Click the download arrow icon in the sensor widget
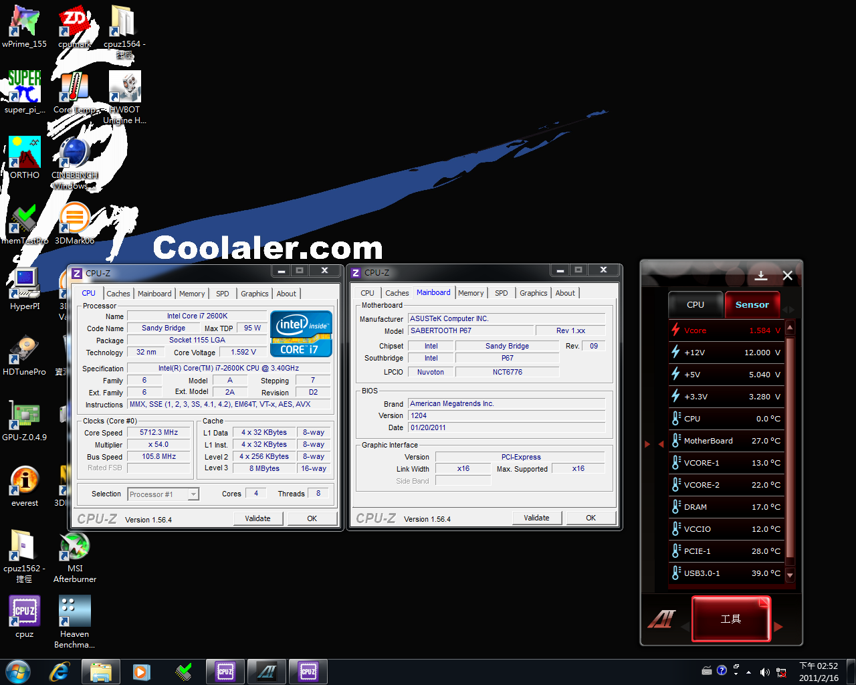Image resolution: width=856 pixels, height=685 pixels. coord(761,276)
